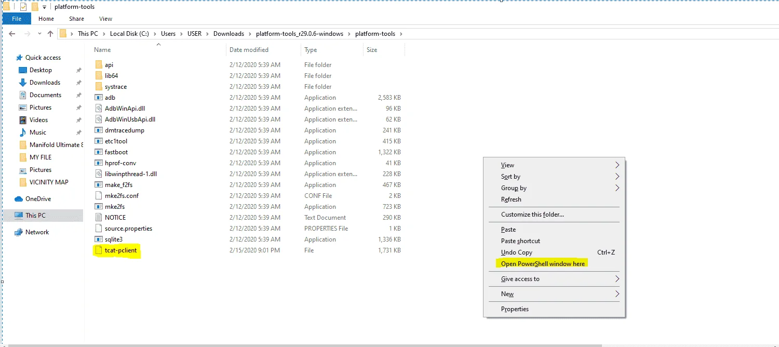Select the fastboot application icon
Image resolution: width=779 pixels, height=347 pixels.
click(x=99, y=152)
